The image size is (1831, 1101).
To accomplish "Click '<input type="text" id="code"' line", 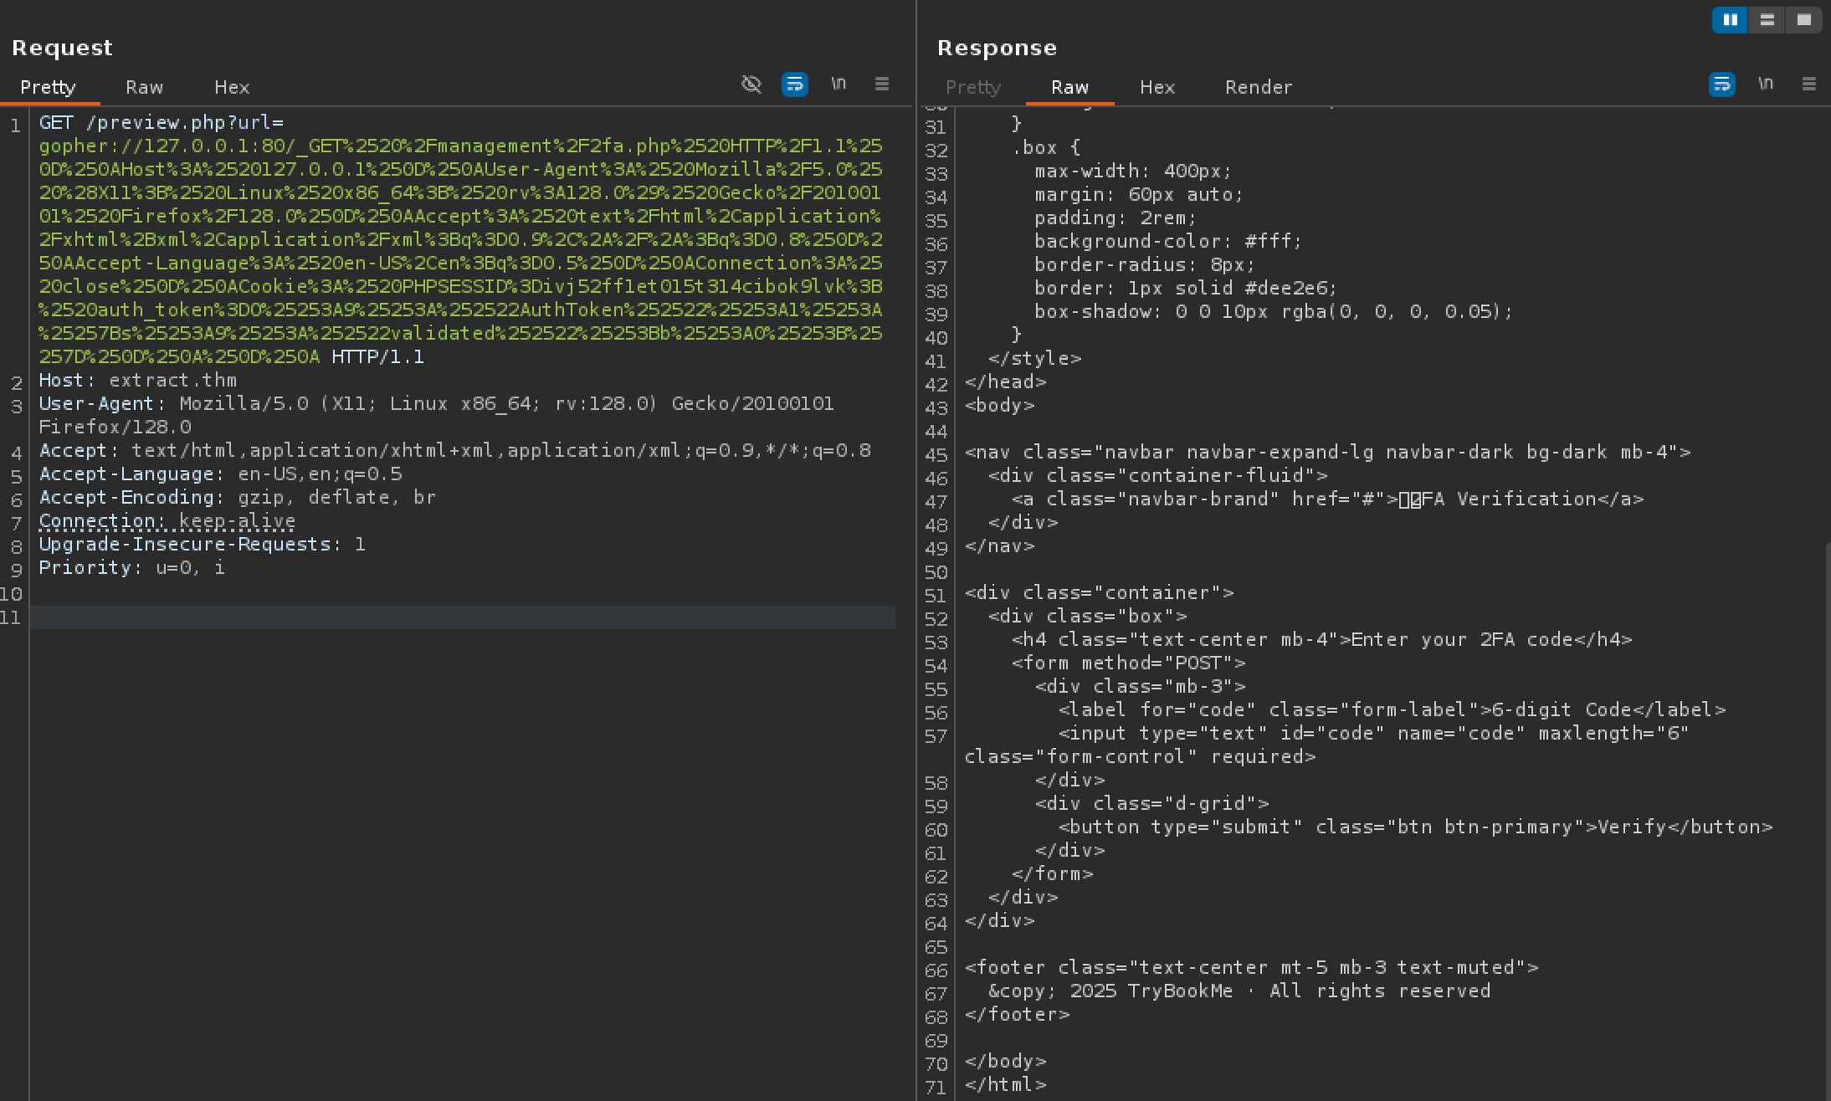I will 1326,745.
